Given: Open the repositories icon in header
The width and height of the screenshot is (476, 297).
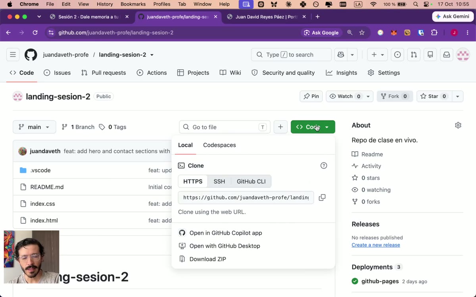Looking at the screenshot, I should [x=430, y=55].
